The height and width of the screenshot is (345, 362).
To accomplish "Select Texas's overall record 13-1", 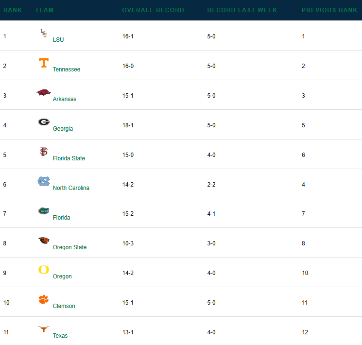I will (x=128, y=332).
